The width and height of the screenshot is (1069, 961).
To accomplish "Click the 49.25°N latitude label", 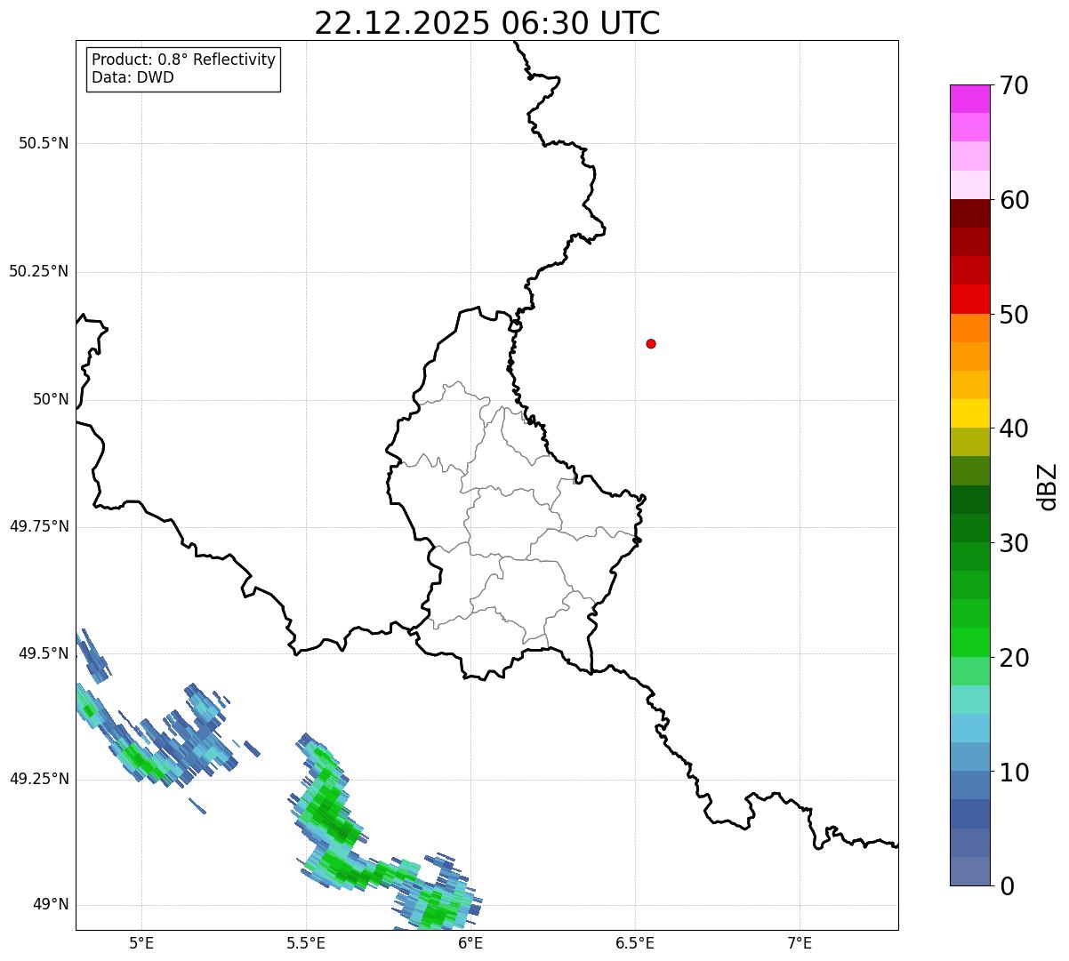I will [39, 779].
